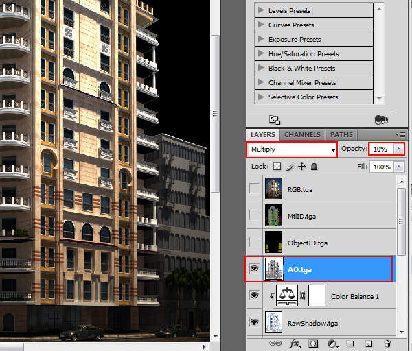Show the RGB.tga layer
This screenshot has height=351, width=412.
point(255,189)
